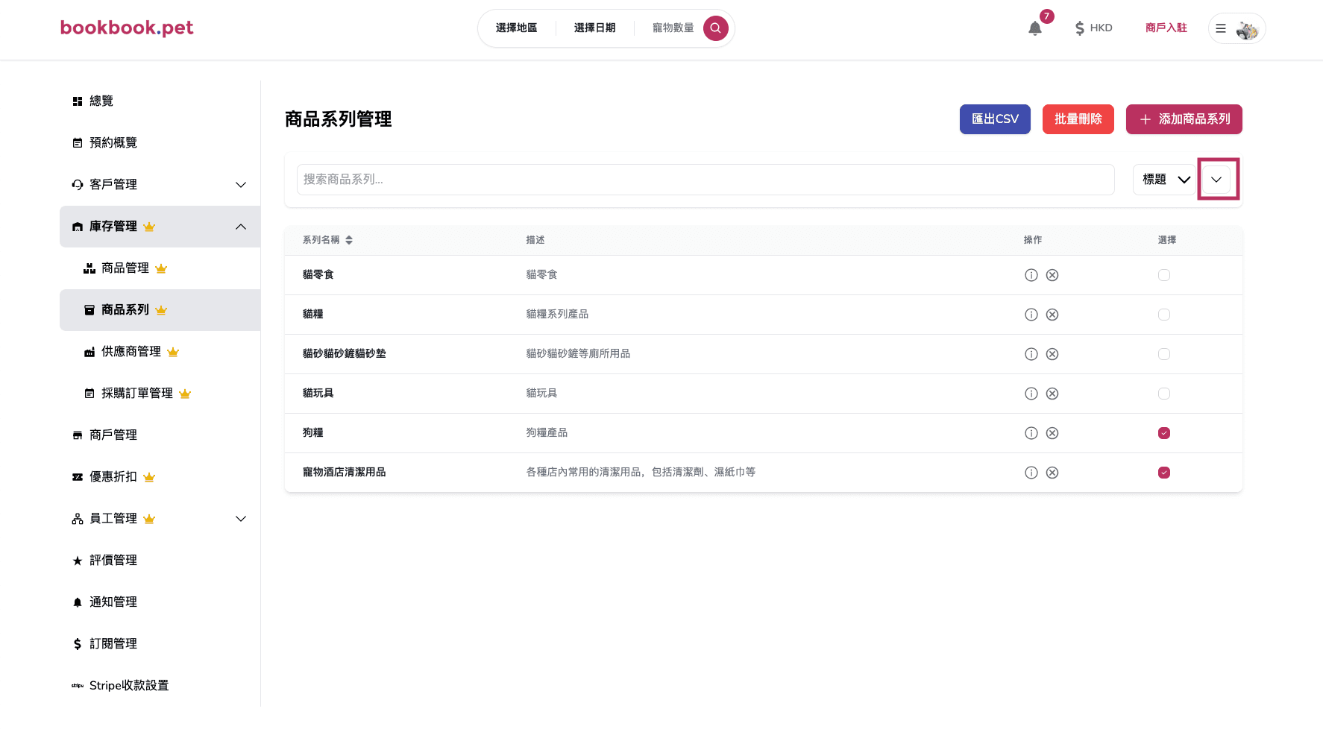Open the hamburger profile menu

1221,28
